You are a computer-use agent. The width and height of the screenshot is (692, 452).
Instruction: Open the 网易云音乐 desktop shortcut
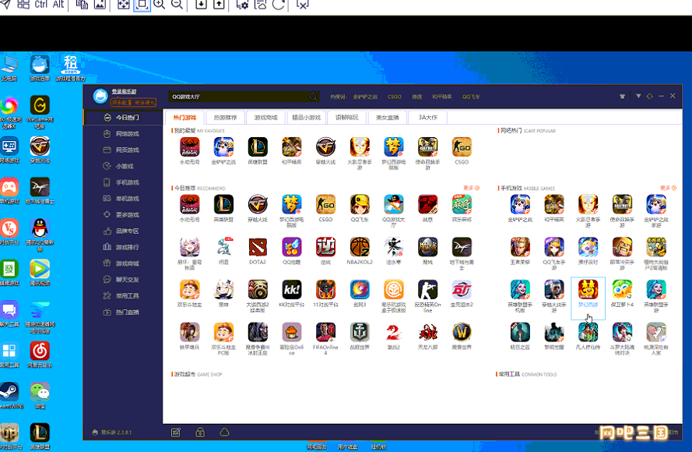(x=40, y=355)
